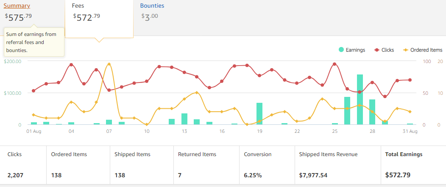The height and width of the screenshot is (187, 446).
Task: Select the Shipped Items metric cell
Action: tap(142, 165)
